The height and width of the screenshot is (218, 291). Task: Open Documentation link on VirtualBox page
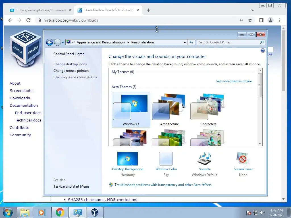pyautogui.click(x=24, y=106)
